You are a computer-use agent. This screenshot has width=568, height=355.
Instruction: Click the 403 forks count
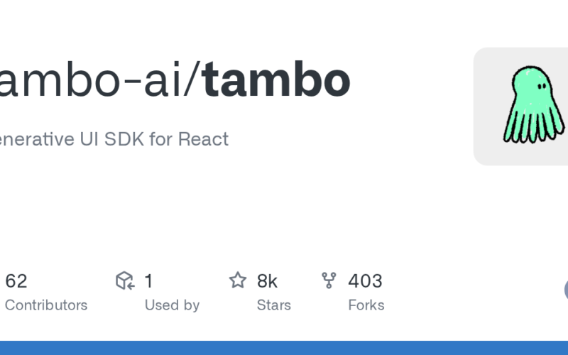point(365,281)
